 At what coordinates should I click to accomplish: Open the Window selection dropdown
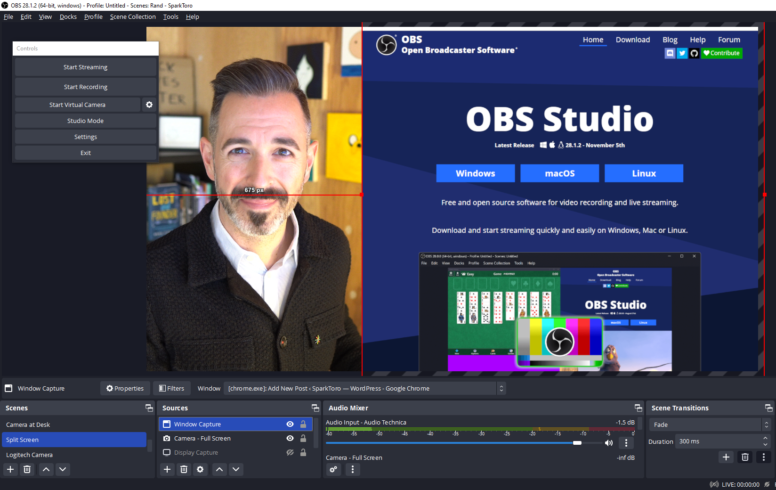[x=364, y=388]
